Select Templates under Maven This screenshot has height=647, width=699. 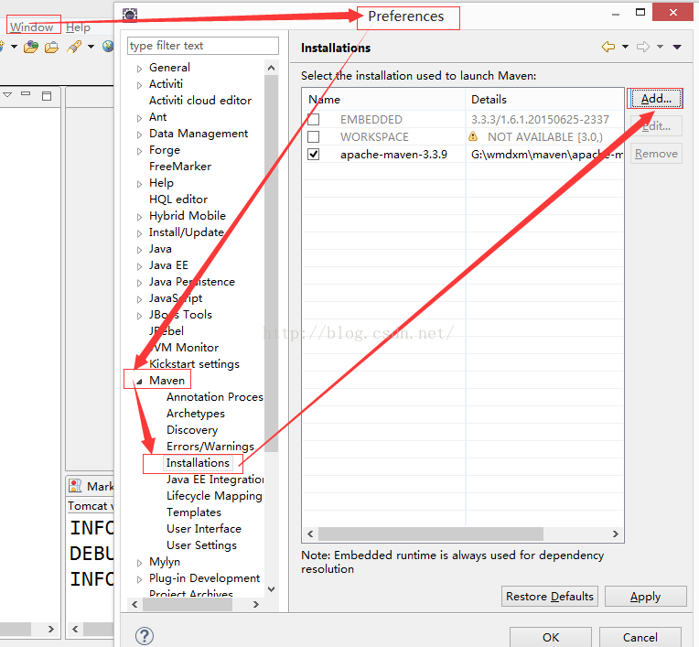tap(194, 512)
